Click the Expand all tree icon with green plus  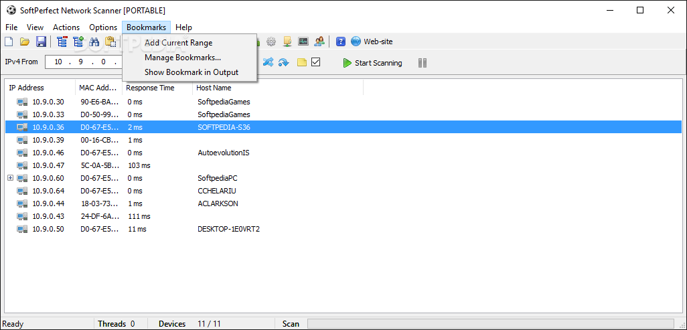(78, 42)
